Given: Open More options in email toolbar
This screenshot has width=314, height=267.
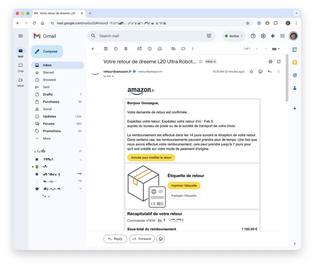Looking at the screenshot, I should (x=193, y=49).
